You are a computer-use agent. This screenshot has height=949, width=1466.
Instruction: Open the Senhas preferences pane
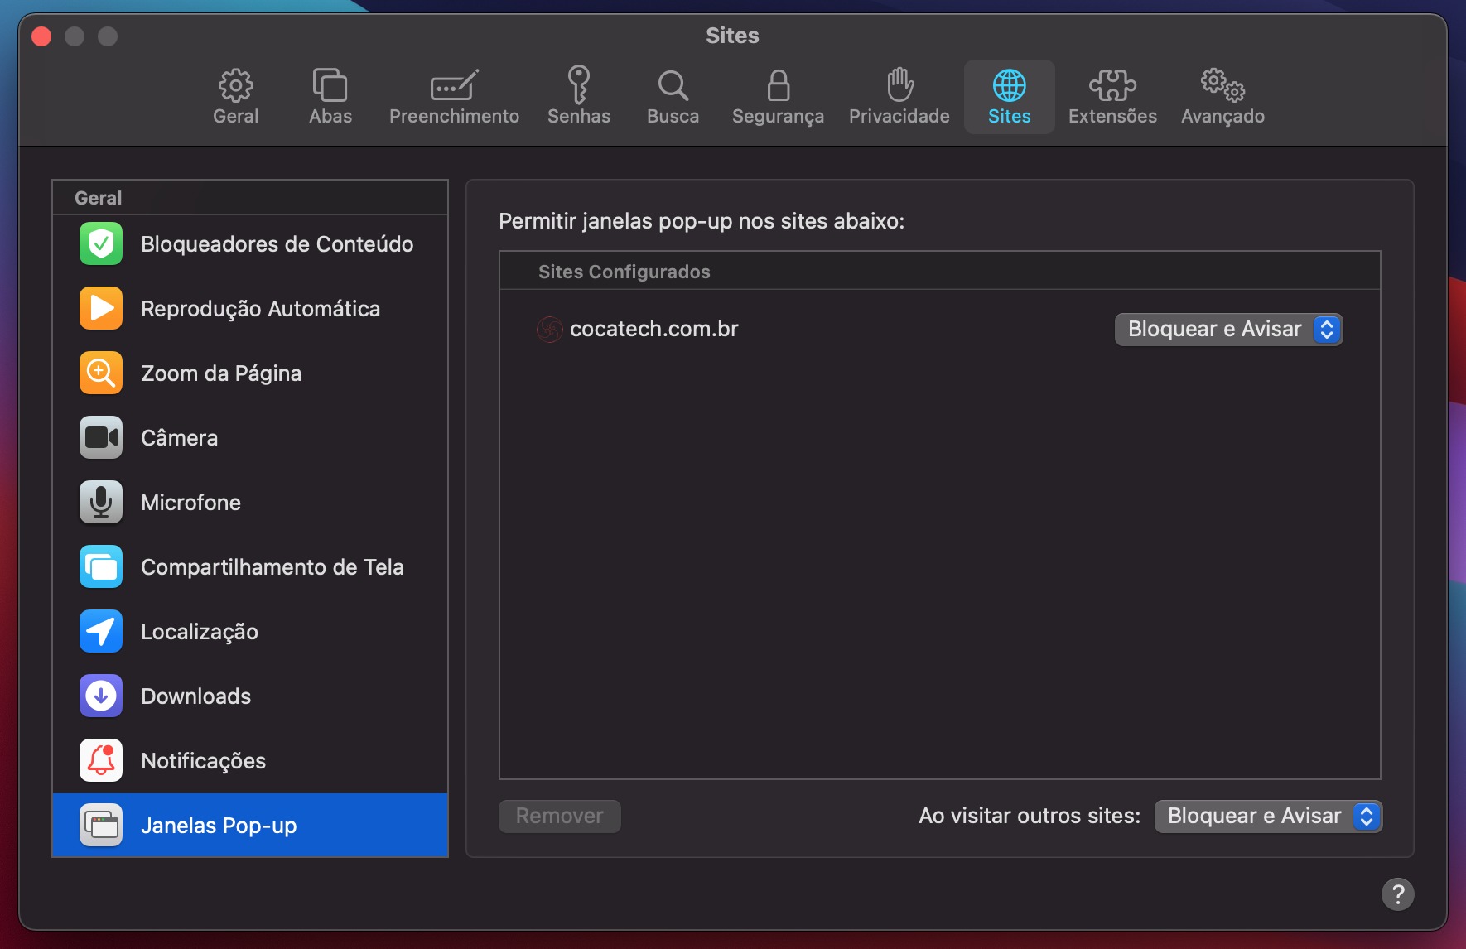(x=578, y=95)
